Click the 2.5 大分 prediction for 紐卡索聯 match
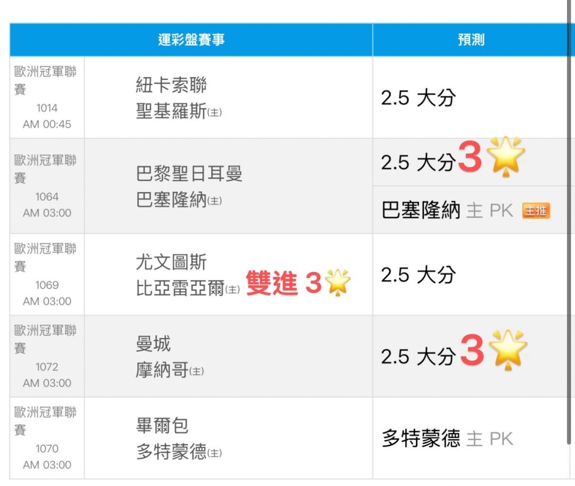 418,98
